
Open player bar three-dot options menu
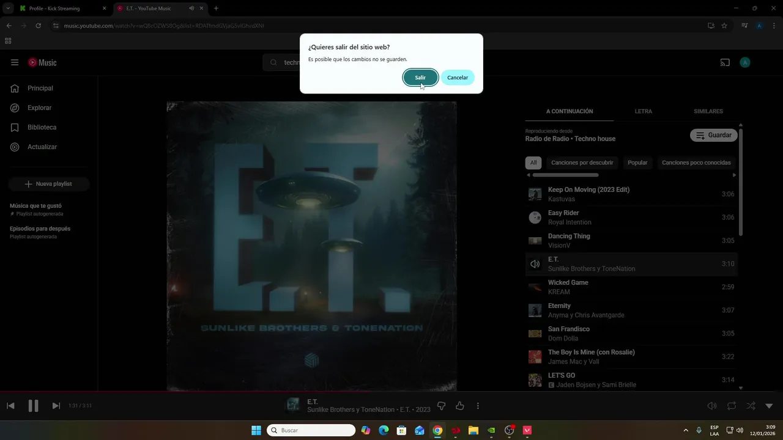(x=478, y=406)
